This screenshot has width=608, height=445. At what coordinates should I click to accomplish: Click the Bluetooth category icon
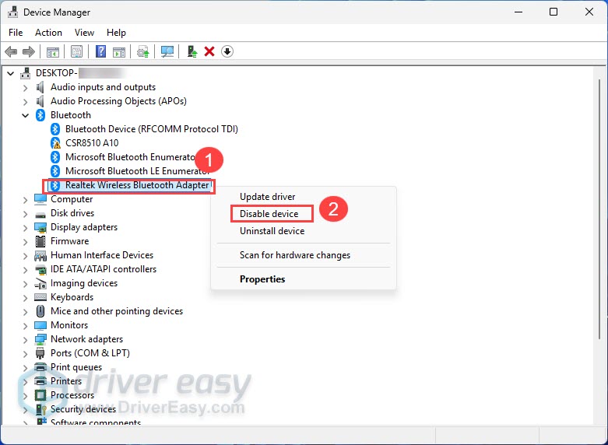(40, 115)
